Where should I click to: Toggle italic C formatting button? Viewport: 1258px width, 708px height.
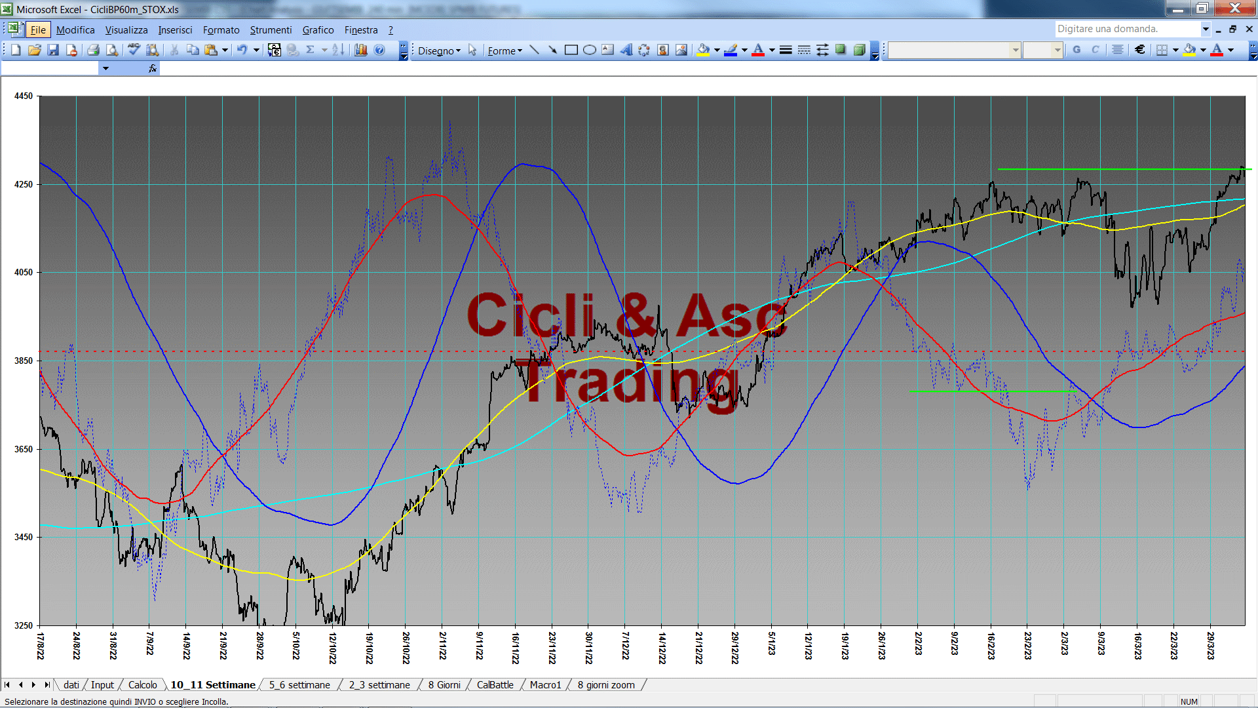click(1095, 50)
